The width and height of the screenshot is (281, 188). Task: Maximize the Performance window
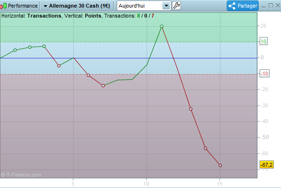point(271,6)
